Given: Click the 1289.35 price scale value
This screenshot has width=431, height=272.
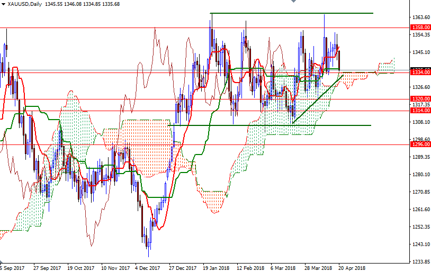Looking at the screenshot, I should point(421,157).
